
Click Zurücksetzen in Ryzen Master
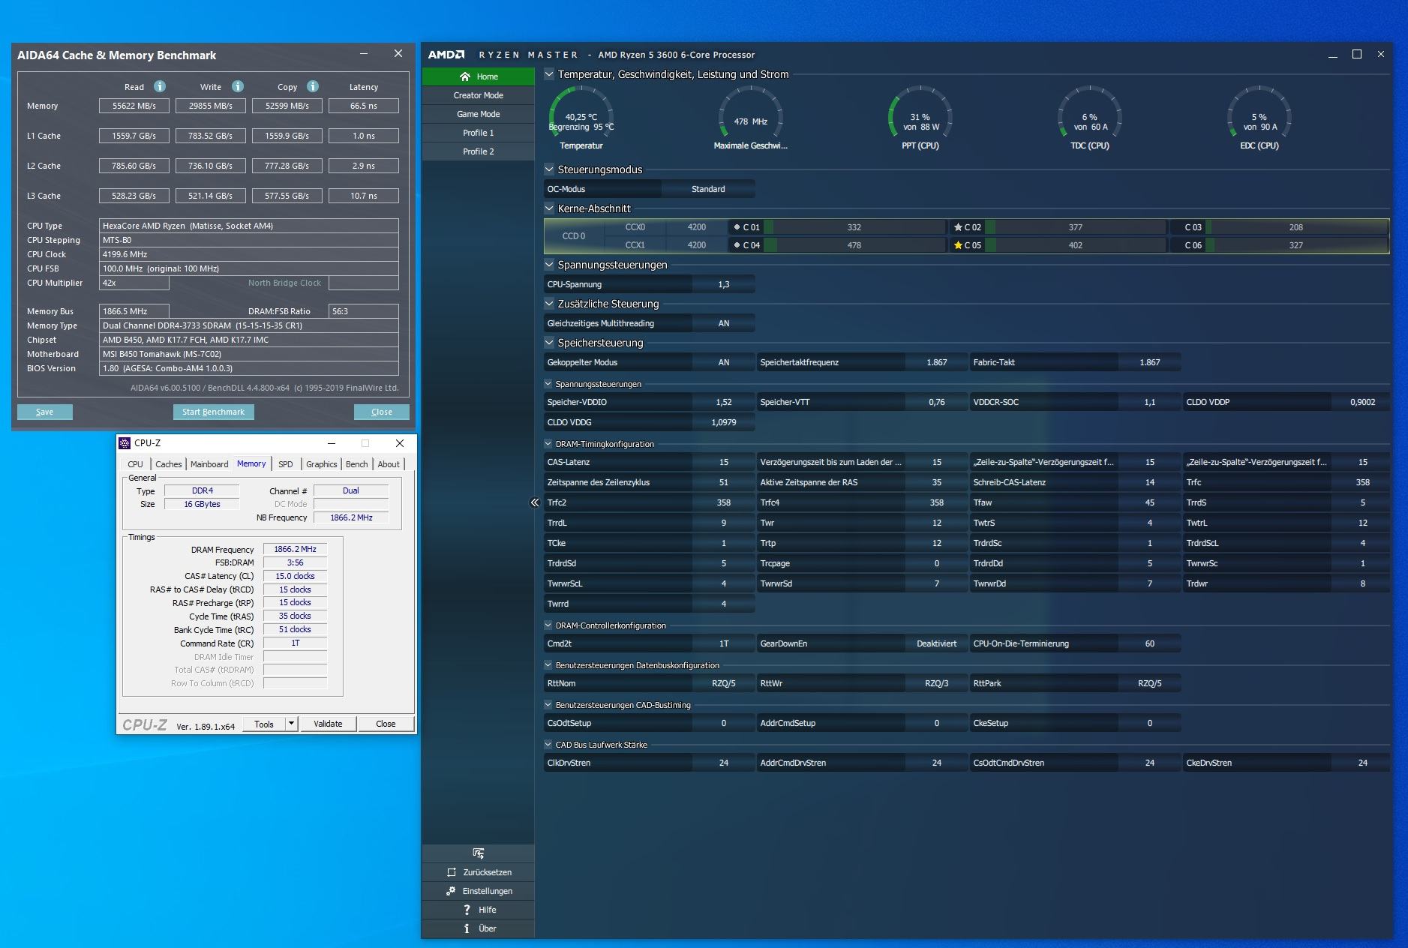coord(479,872)
